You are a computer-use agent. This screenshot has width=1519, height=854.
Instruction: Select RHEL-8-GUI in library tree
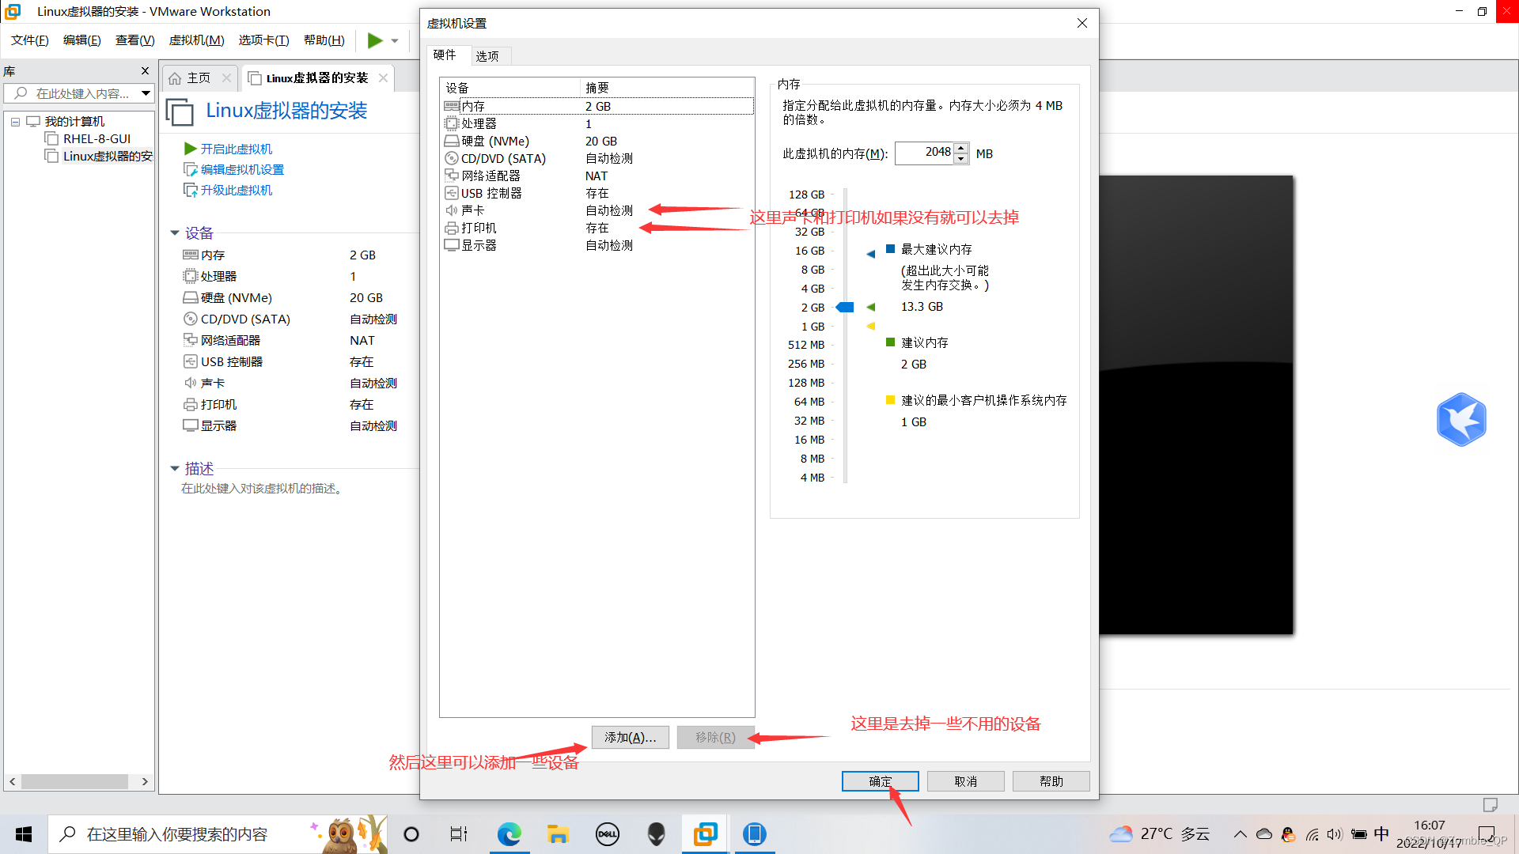[97, 138]
